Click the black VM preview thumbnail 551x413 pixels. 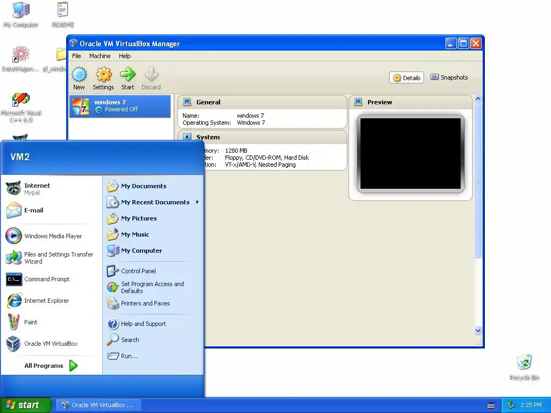click(x=411, y=153)
